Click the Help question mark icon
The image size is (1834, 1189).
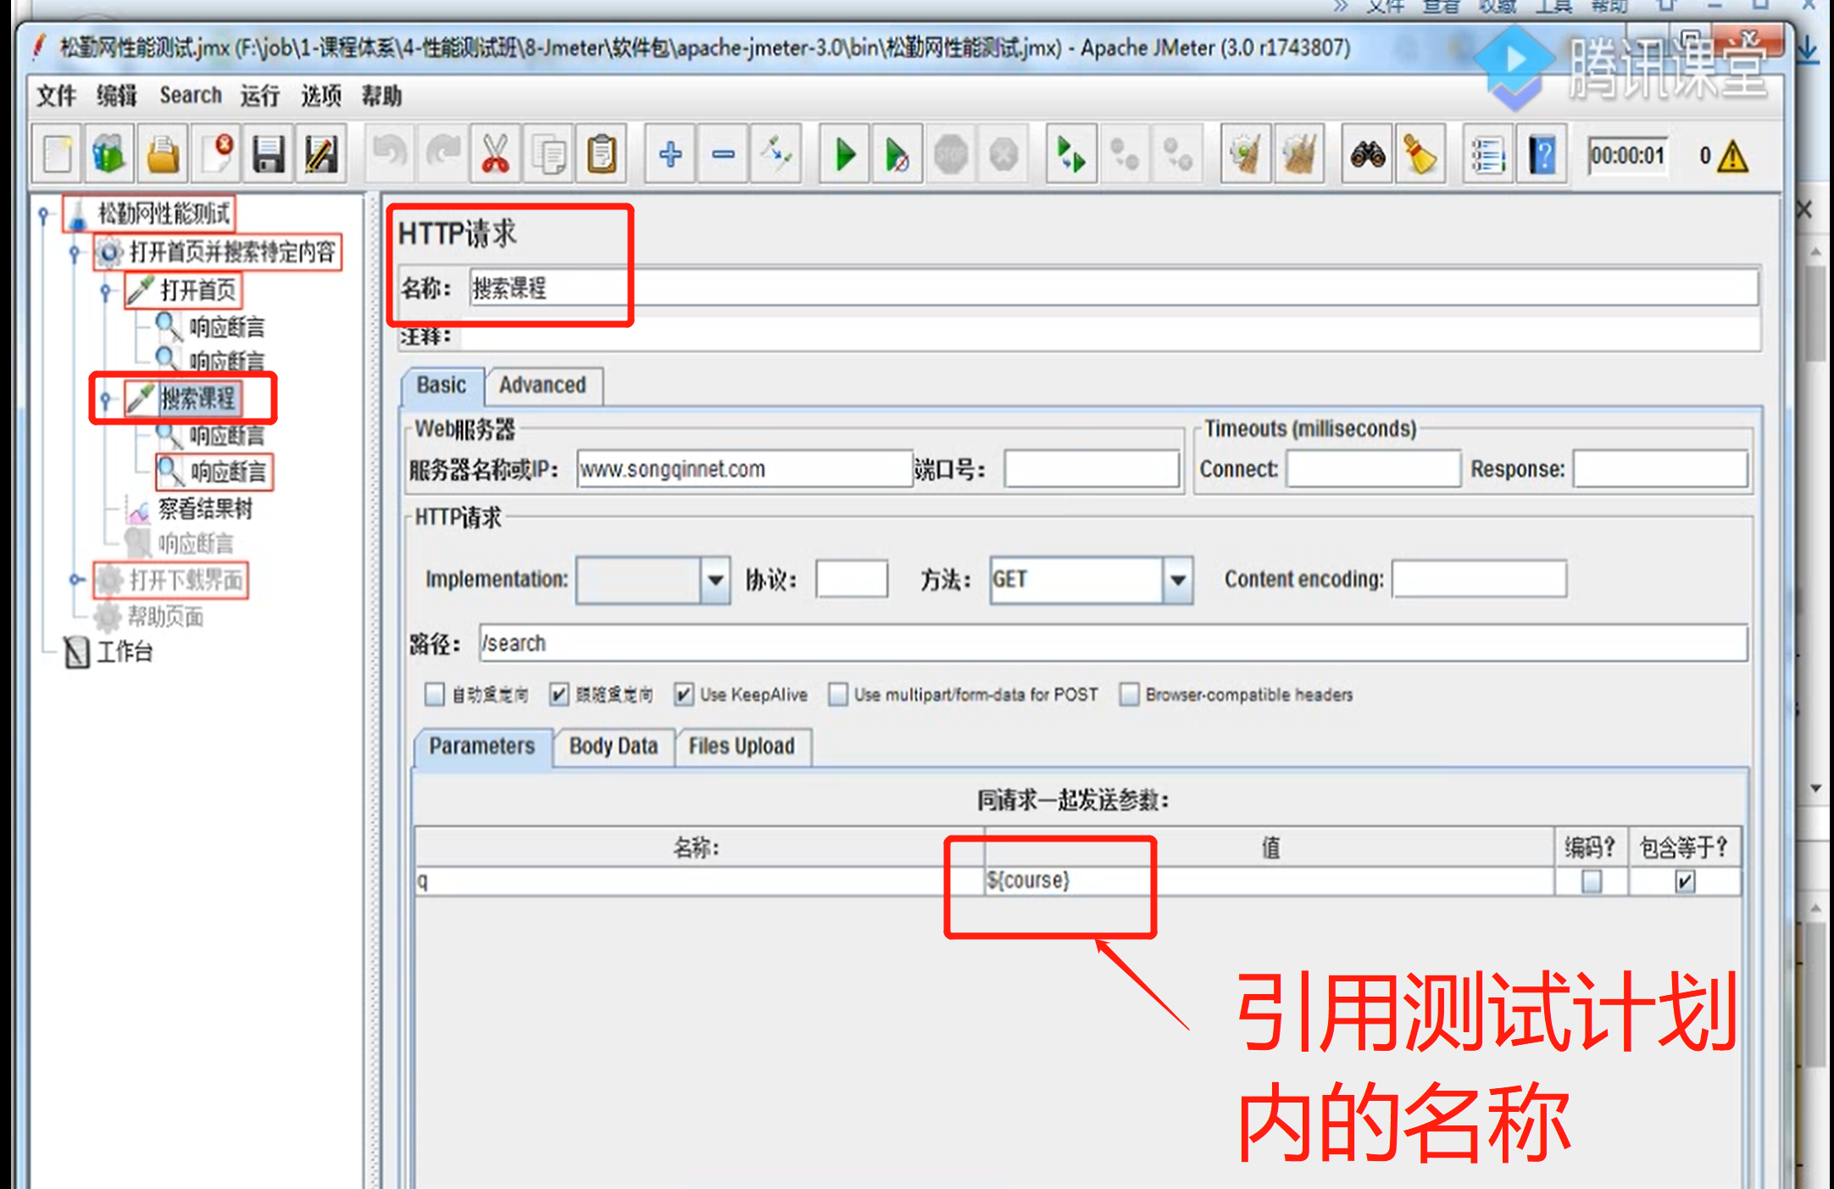(x=1542, y=155)
